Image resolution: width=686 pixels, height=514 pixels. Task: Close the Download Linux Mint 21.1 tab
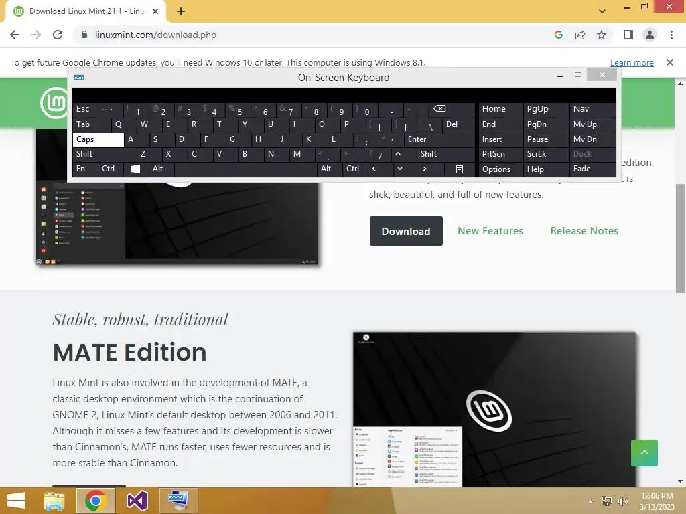[x=155, y=12]
